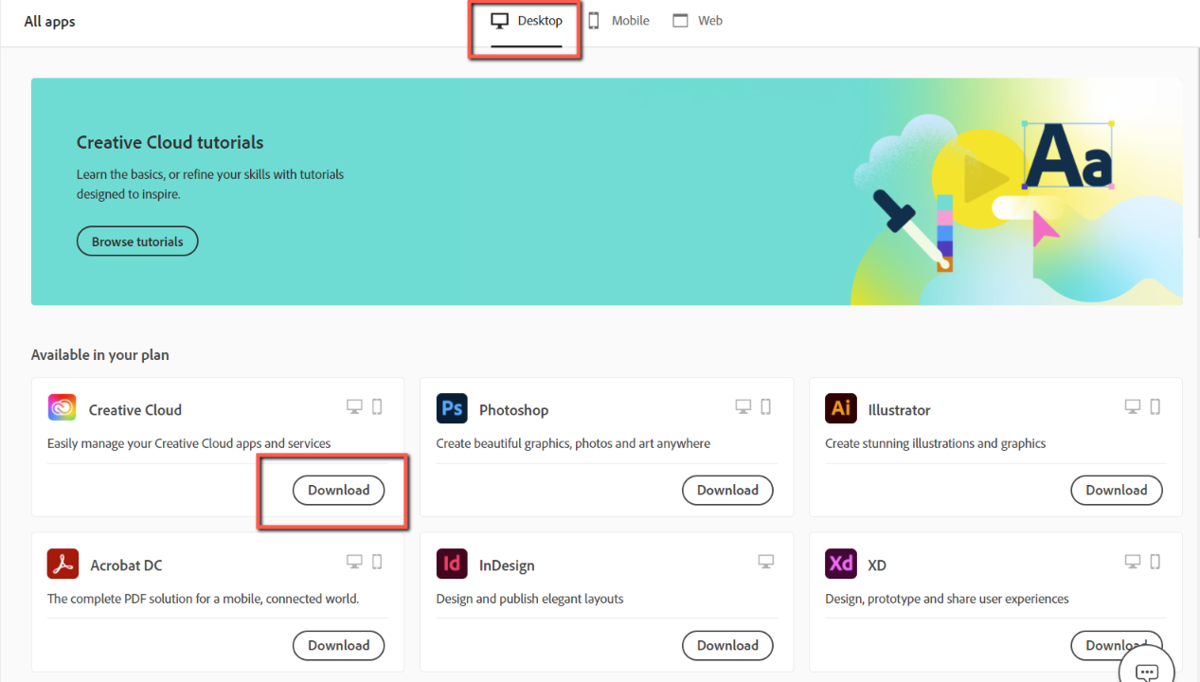The image size is (1200, 682).
Task: Click the XD app icon
Action: point(841,564)
